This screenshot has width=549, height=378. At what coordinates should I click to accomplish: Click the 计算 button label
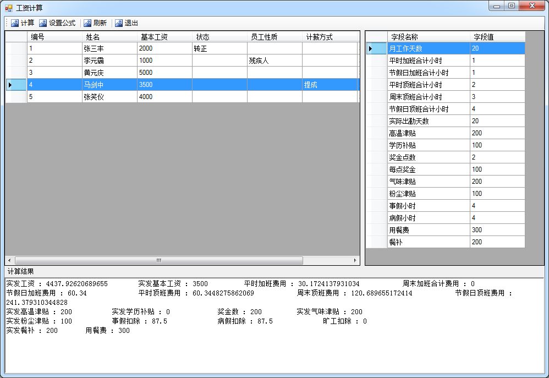pos(28,23)
